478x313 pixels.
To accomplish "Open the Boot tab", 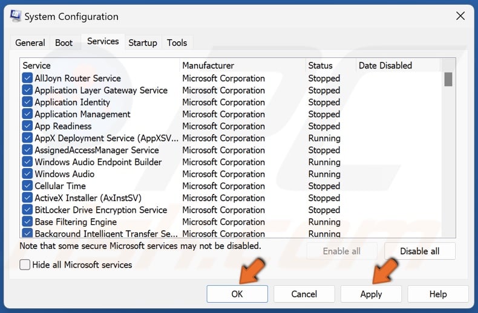I will click(x=64, y=43).
